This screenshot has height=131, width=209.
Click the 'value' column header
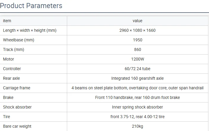pos(137,21)
